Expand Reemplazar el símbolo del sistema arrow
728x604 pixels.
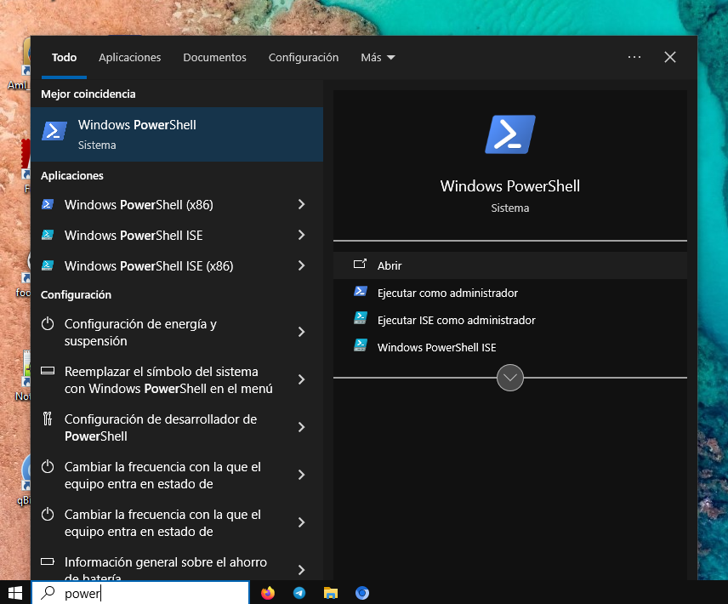coord(301,379)
